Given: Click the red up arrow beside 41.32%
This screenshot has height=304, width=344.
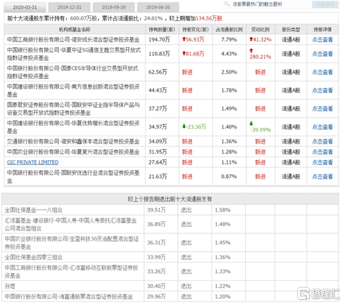Looking at the screenshot, I should 251,39.
